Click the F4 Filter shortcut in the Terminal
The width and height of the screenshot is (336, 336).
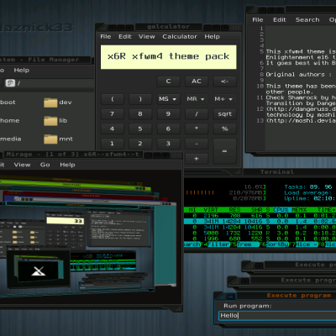pyautogui.click(x=215, y=244)
